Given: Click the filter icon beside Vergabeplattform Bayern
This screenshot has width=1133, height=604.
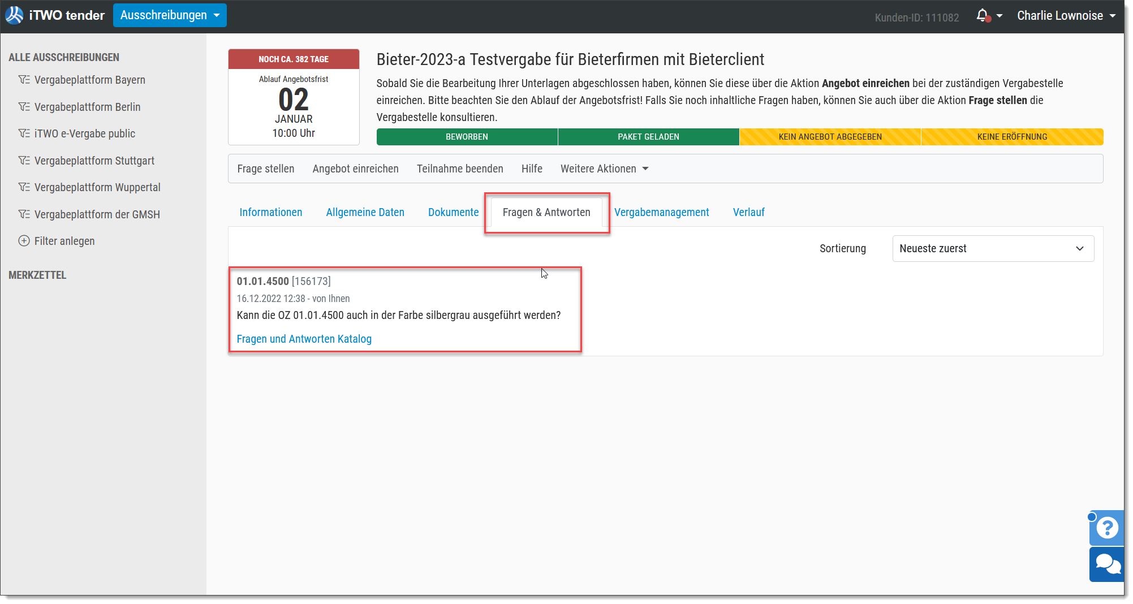Looking at the screenshot, I should [x=24, y=80].
